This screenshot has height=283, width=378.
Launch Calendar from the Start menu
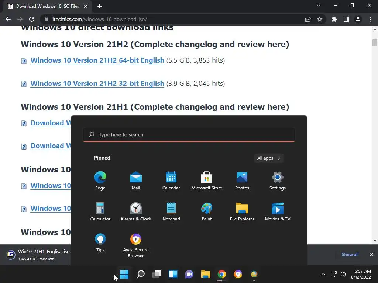(x=171, y=181)
